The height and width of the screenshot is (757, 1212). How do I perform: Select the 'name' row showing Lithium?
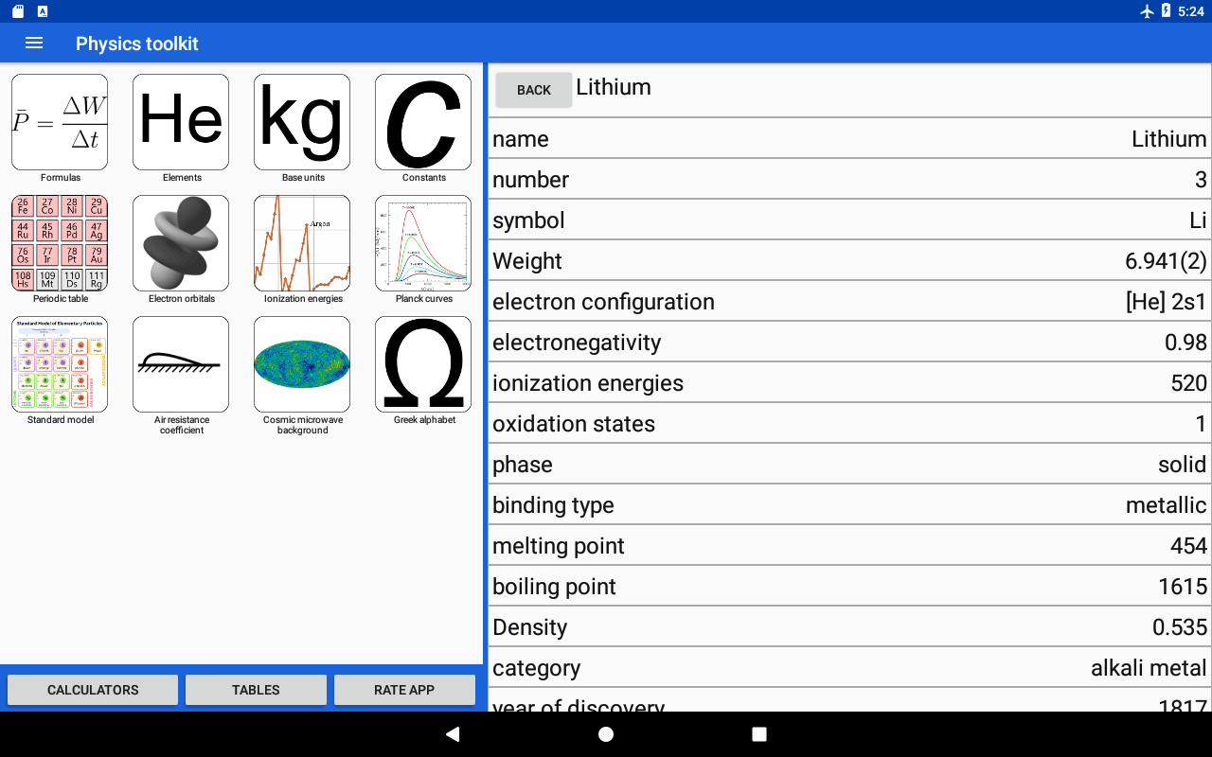point(849,139)
